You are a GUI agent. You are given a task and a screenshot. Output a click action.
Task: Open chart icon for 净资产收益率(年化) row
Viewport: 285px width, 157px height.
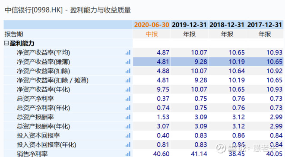click(x=128, y=90)
